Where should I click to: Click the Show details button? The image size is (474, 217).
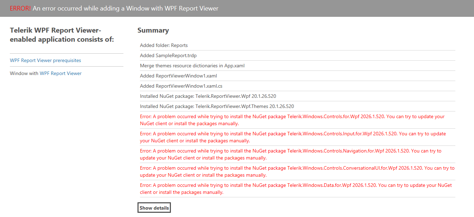(x=154, y=208)
